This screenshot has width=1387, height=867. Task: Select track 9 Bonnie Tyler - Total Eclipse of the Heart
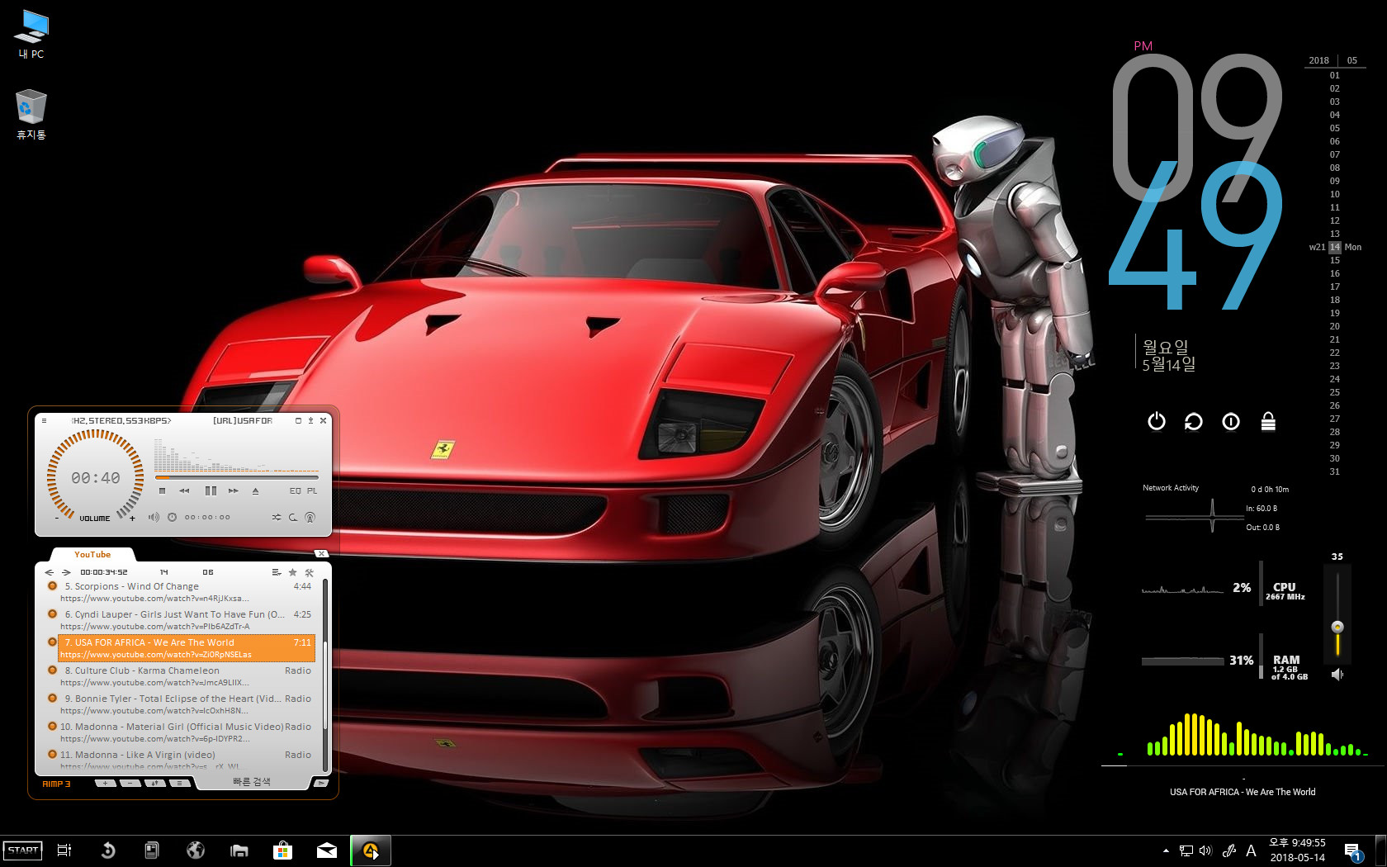pos(187,704)
